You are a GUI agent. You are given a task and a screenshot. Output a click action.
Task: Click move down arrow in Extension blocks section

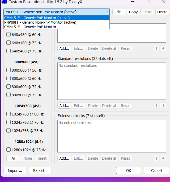coord(163,158)
